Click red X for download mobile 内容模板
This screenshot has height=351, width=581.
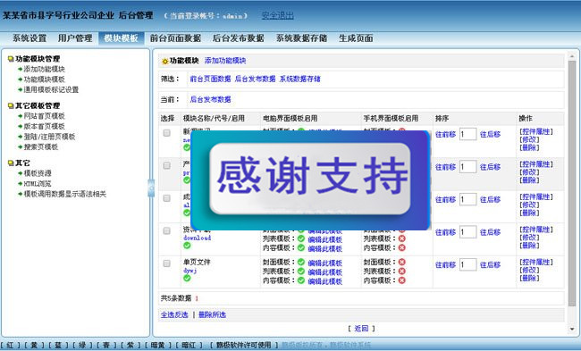point(401,248)
